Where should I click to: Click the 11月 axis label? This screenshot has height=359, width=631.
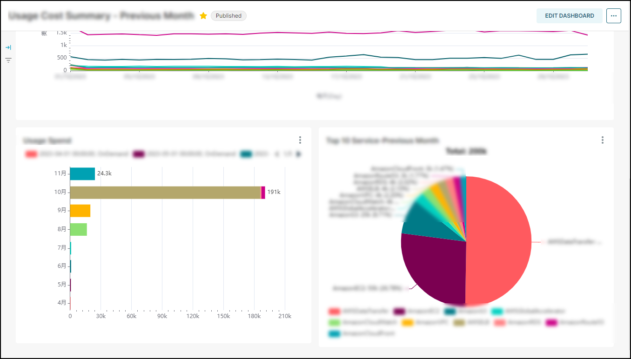coord(60,173)
